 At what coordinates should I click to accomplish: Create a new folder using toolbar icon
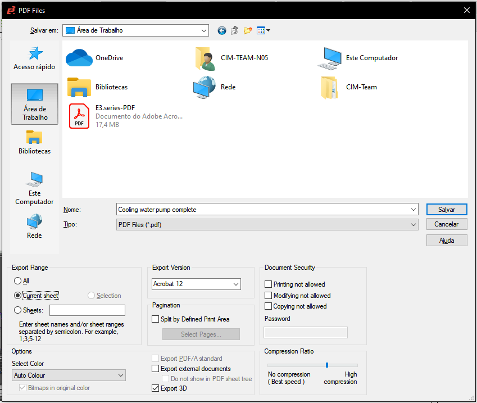[248, 30]
